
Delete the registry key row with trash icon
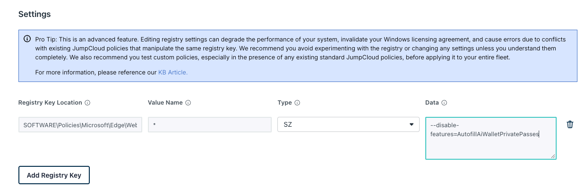[x=570, y=124]
